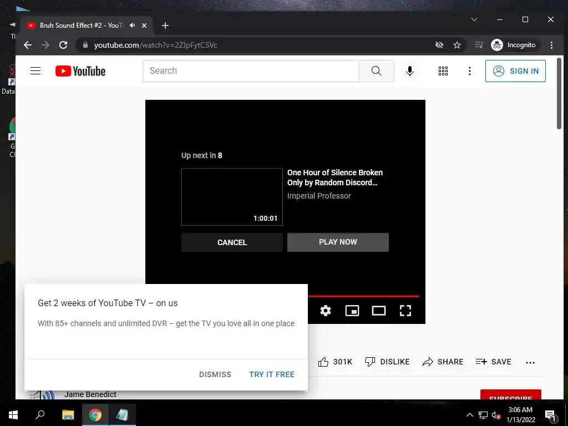Share this video
The width and height of the screenshot is (568, 426).
443,362
